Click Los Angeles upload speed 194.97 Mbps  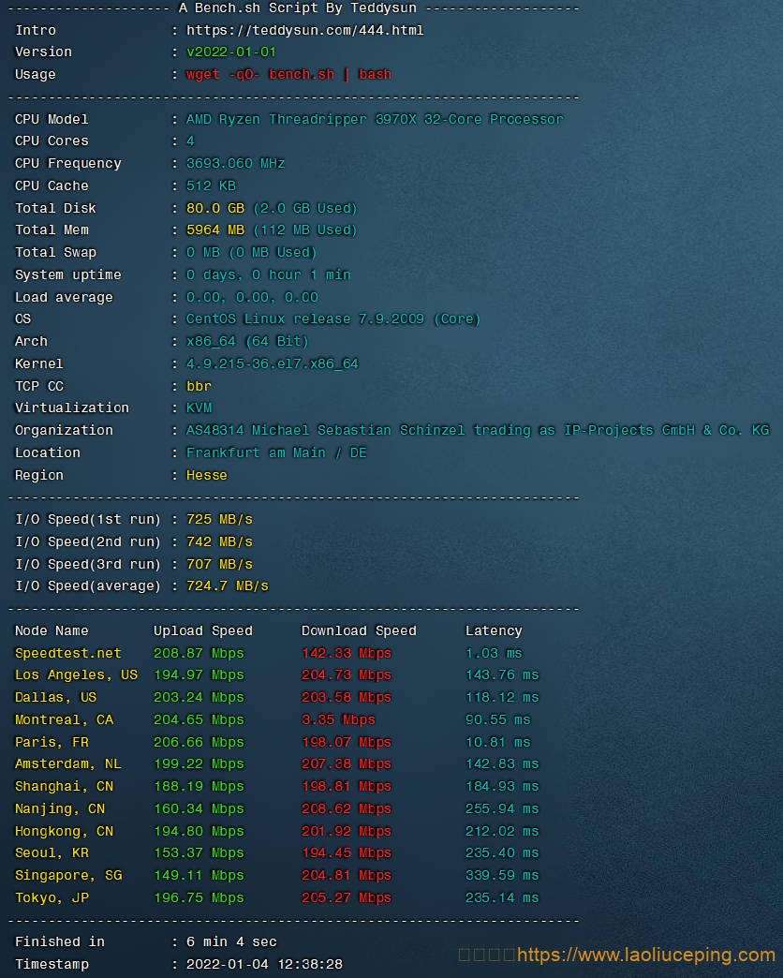click(199, 675)
